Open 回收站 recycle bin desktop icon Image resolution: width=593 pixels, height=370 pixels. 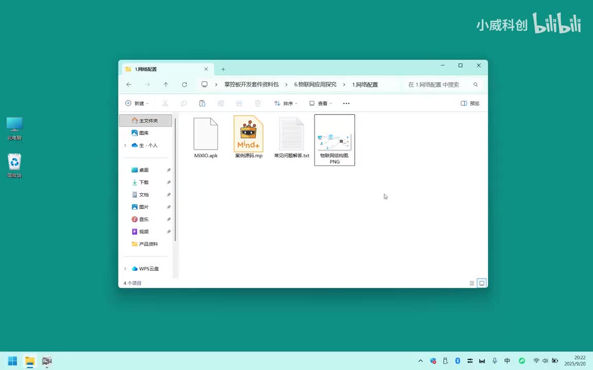(14, 165)
